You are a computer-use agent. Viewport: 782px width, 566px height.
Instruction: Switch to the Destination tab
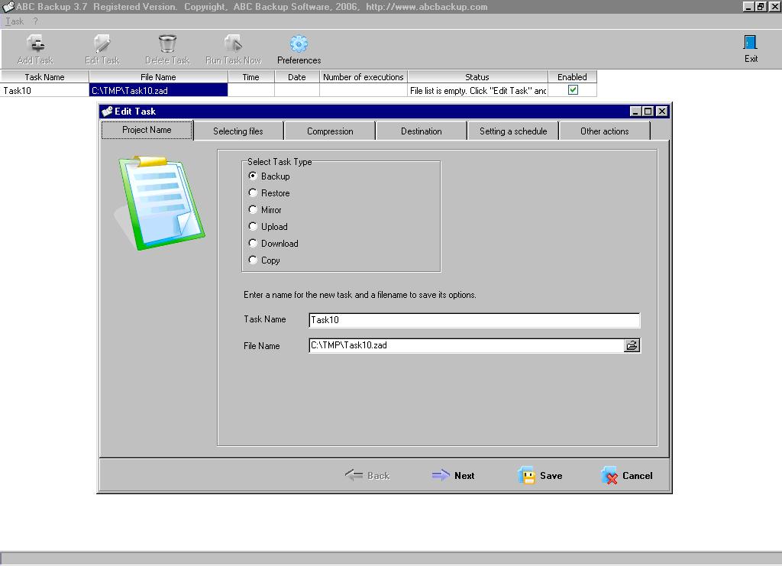click(422, 131)
